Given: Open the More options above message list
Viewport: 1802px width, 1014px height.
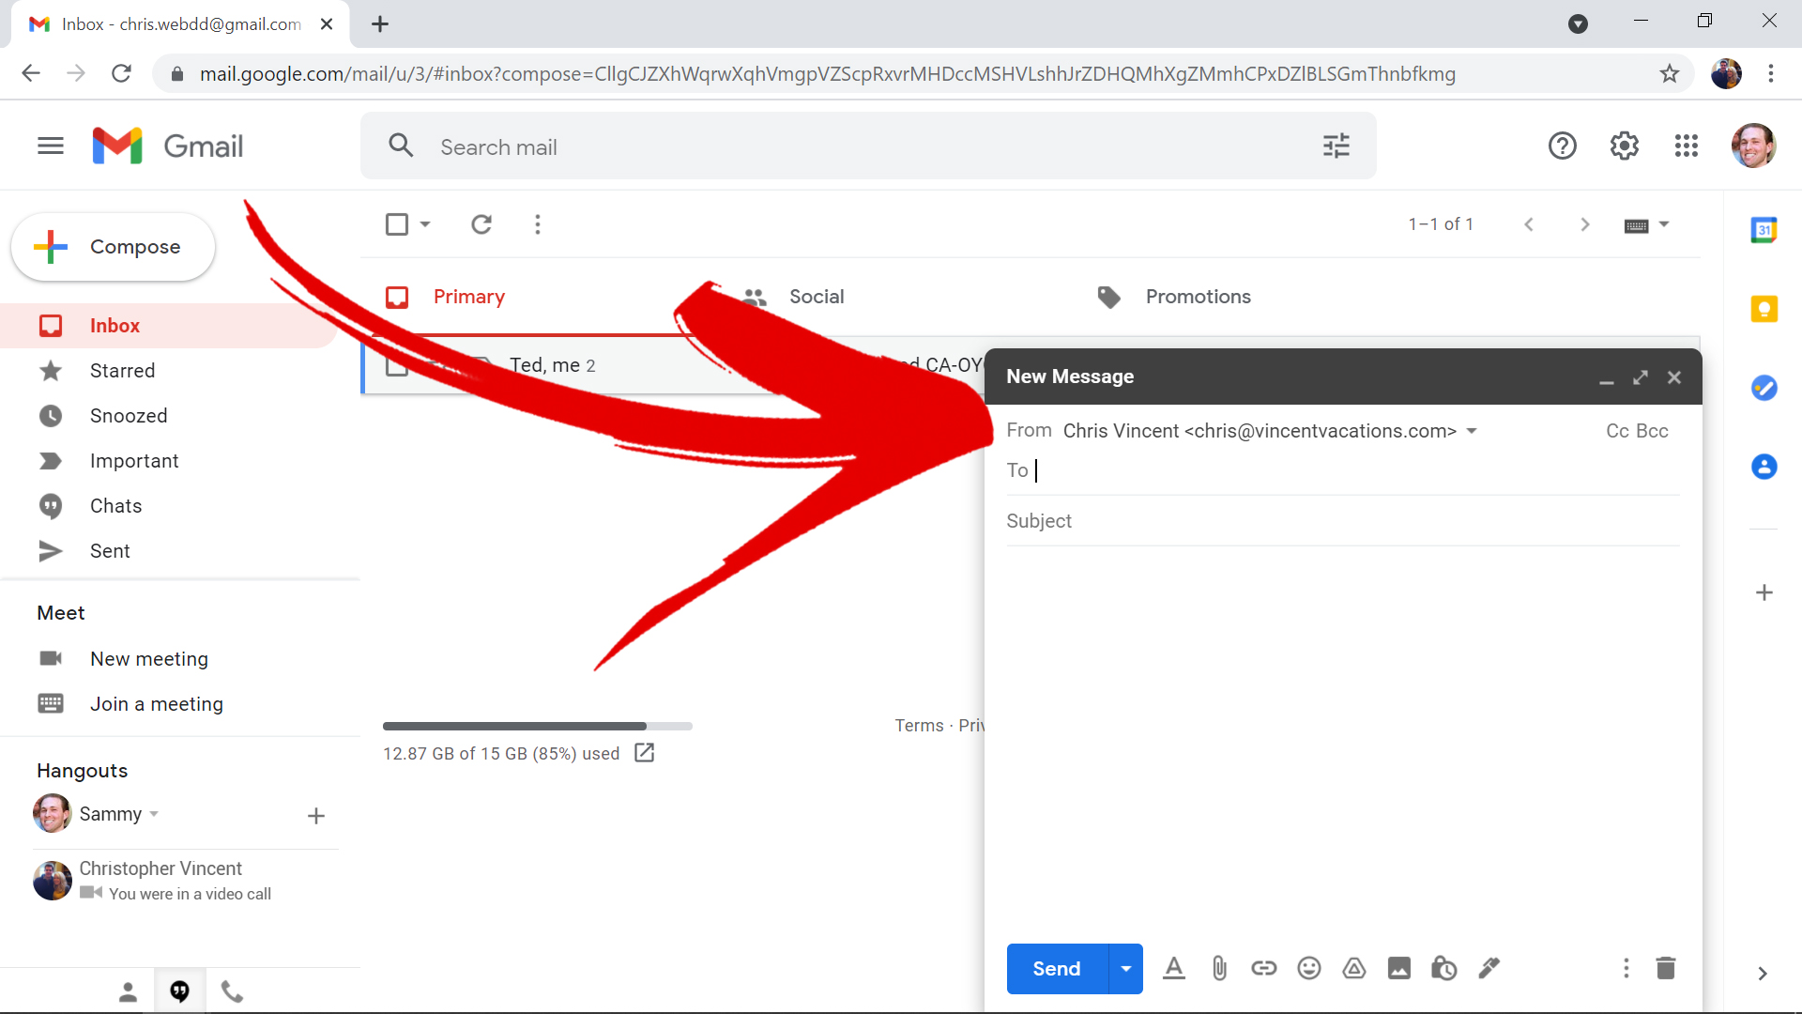Looking at the screenshot, I should pos(538,224).
